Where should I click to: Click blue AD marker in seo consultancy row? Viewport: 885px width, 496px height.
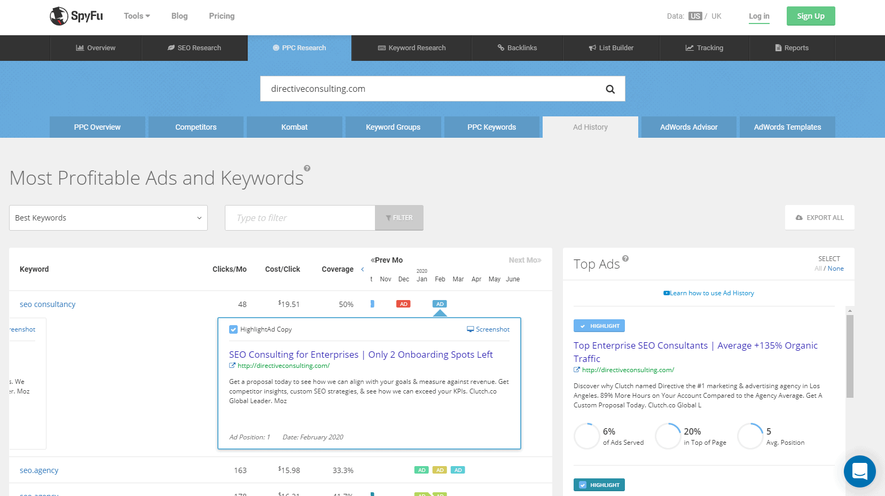click(x=440, y=304)
